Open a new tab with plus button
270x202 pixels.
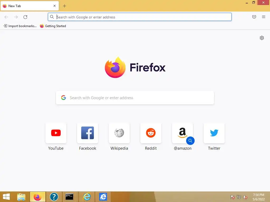64,6
